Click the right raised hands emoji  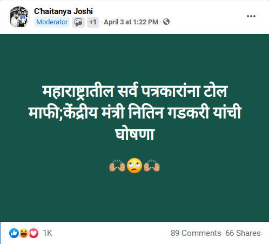coord(152,166)
